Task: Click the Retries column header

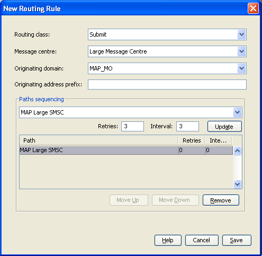Action: (x=192, y=140)
